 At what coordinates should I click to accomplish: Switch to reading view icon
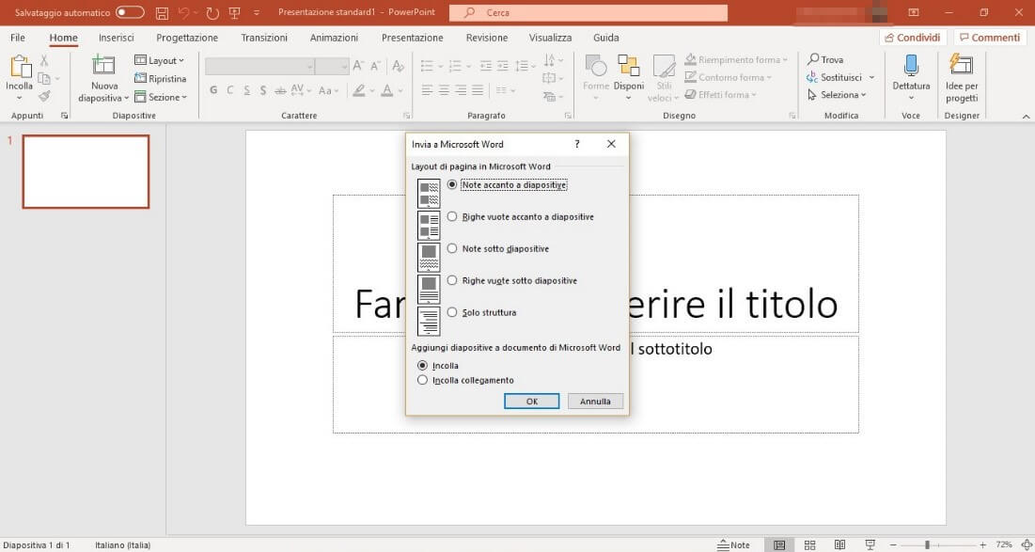[x=839, y=544]
